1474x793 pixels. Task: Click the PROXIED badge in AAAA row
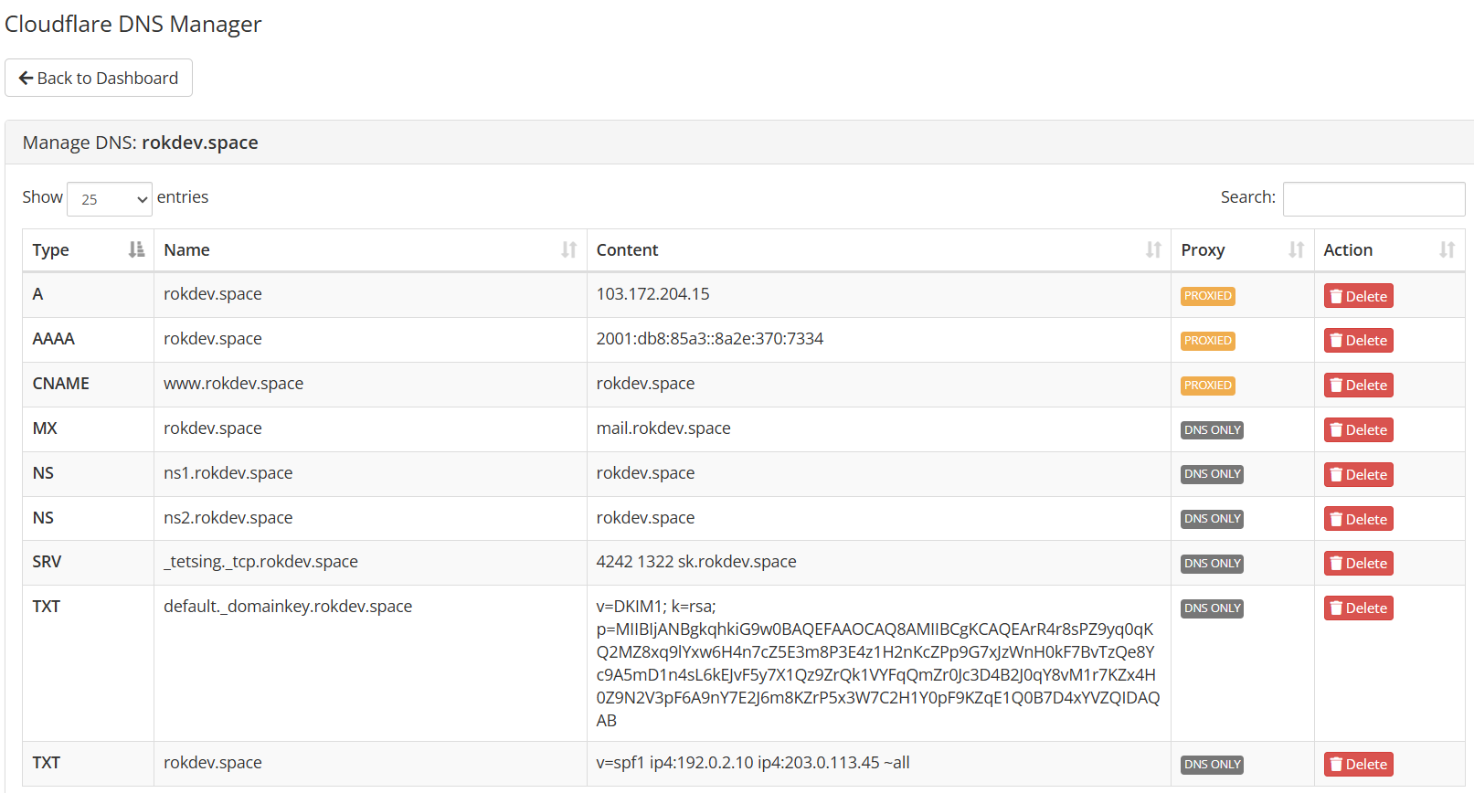(1207, 341)
